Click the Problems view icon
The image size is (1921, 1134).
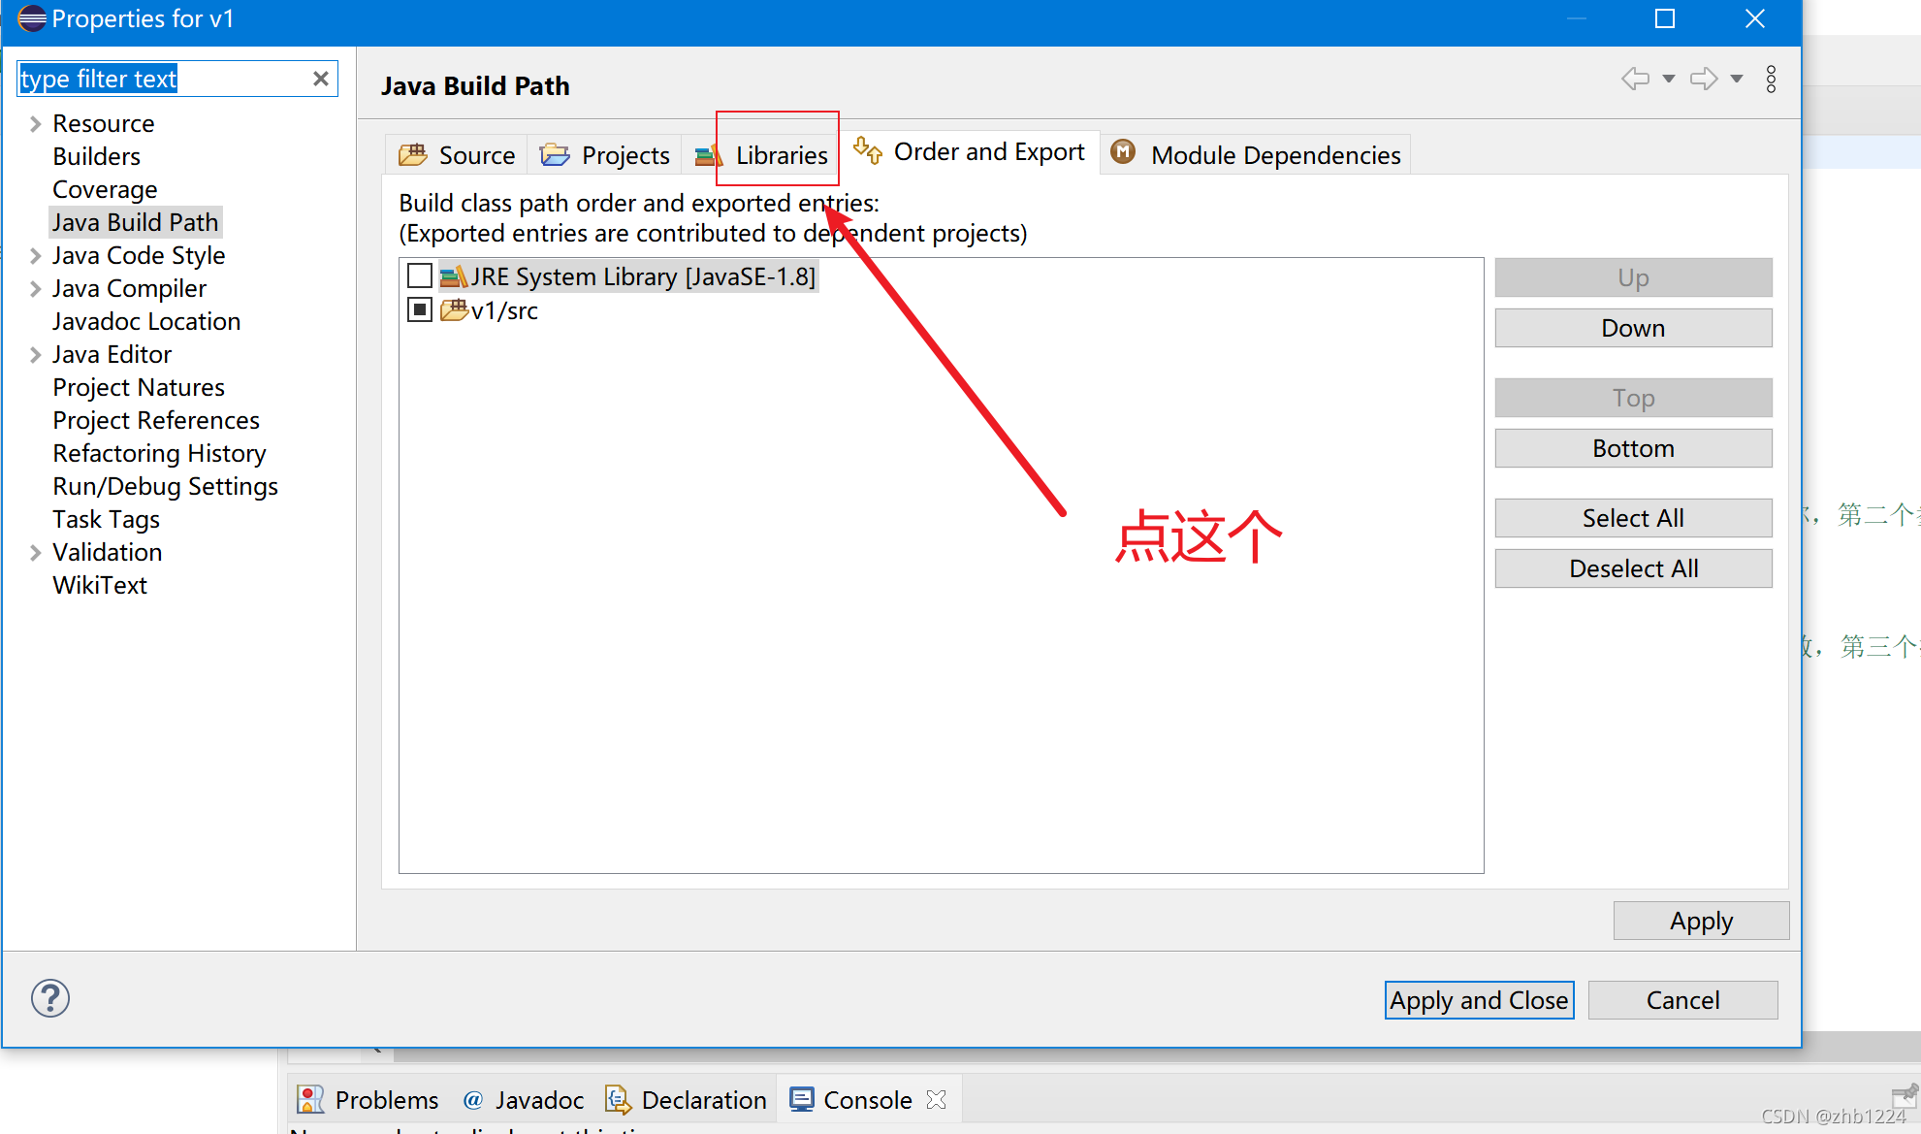point(310,1099)
